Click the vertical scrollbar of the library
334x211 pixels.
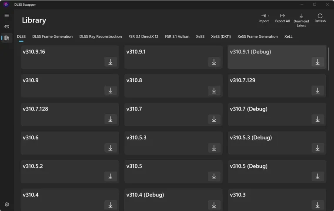328,59
